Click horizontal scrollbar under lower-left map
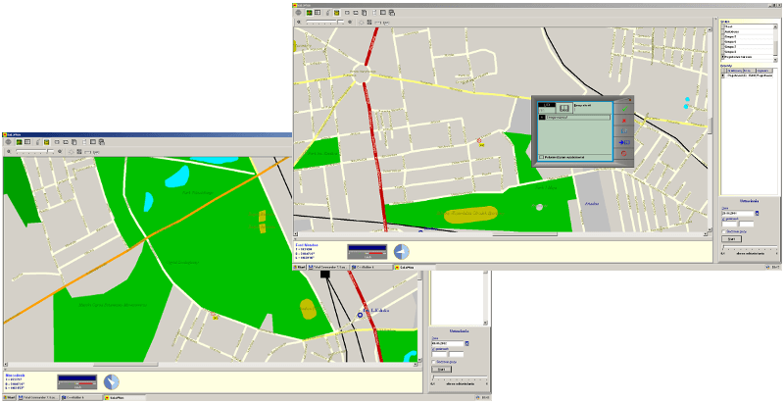This screenshot has height=402, width=784. coord(210,365)
